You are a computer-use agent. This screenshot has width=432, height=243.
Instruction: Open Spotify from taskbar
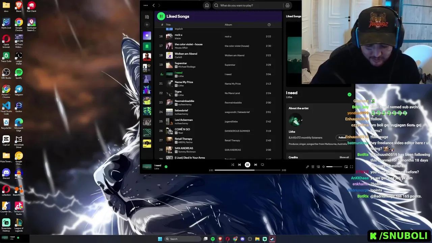(213, 239)
